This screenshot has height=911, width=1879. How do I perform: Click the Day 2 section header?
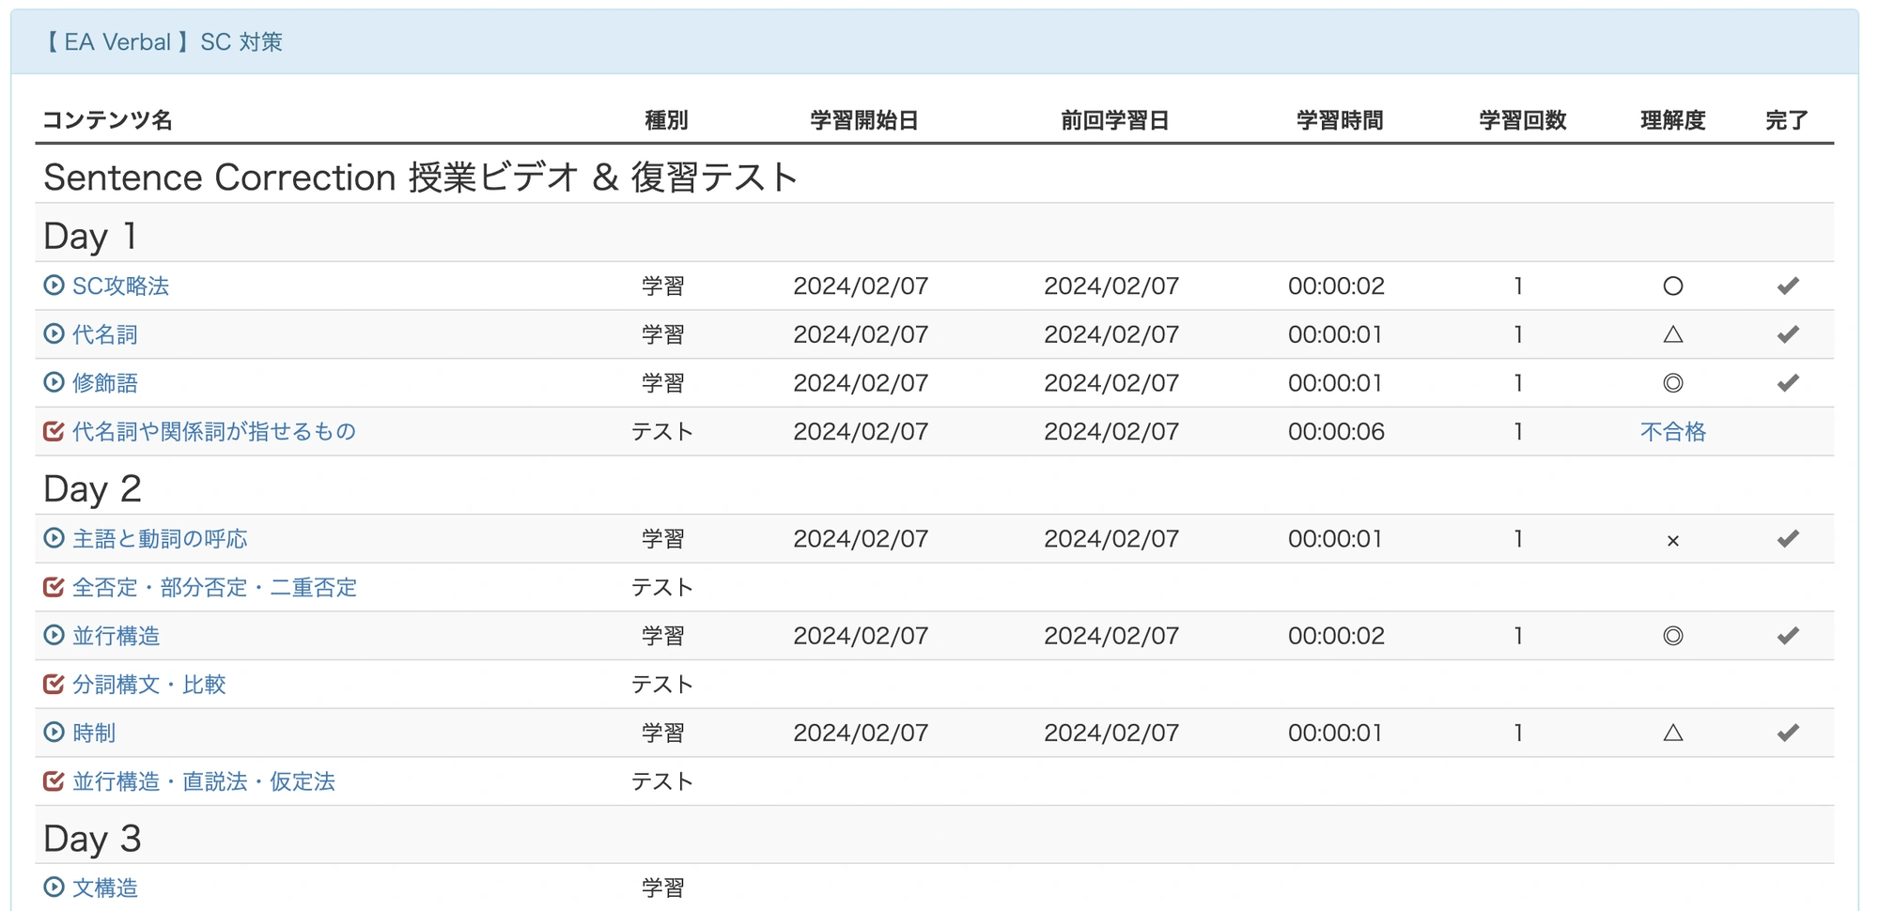92,489
